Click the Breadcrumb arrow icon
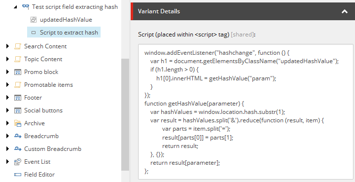The image size is (355, 182). (17, 136)
